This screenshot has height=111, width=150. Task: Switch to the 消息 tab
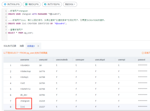[22, 46]
